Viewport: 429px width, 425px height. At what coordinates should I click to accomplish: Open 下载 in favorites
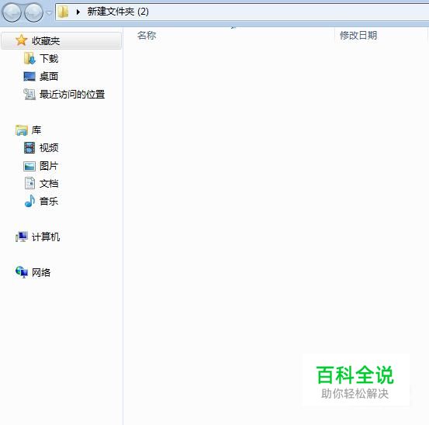point(49,59)
